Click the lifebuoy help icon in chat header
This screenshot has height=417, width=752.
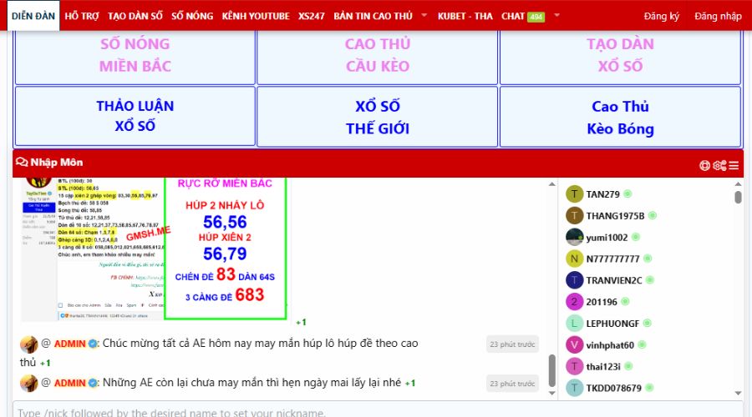704,165
